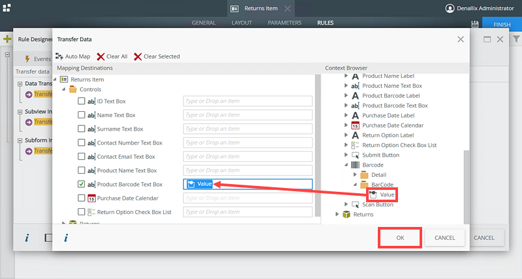Image resolution: width=522 pixels, height=279 pixels.
Task: Click the Clear Selected red X icon
Action: coord(138,57)
